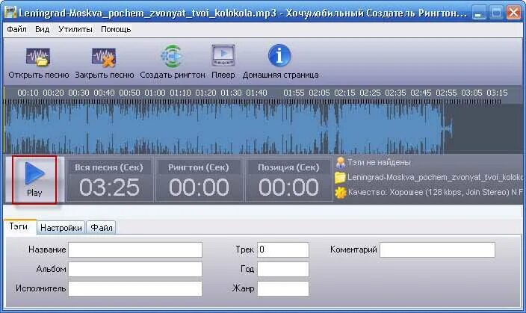Click the Альбом input field
Image resolution: width=526 pixels, height=313 pixels.
(x=135, y=270)
